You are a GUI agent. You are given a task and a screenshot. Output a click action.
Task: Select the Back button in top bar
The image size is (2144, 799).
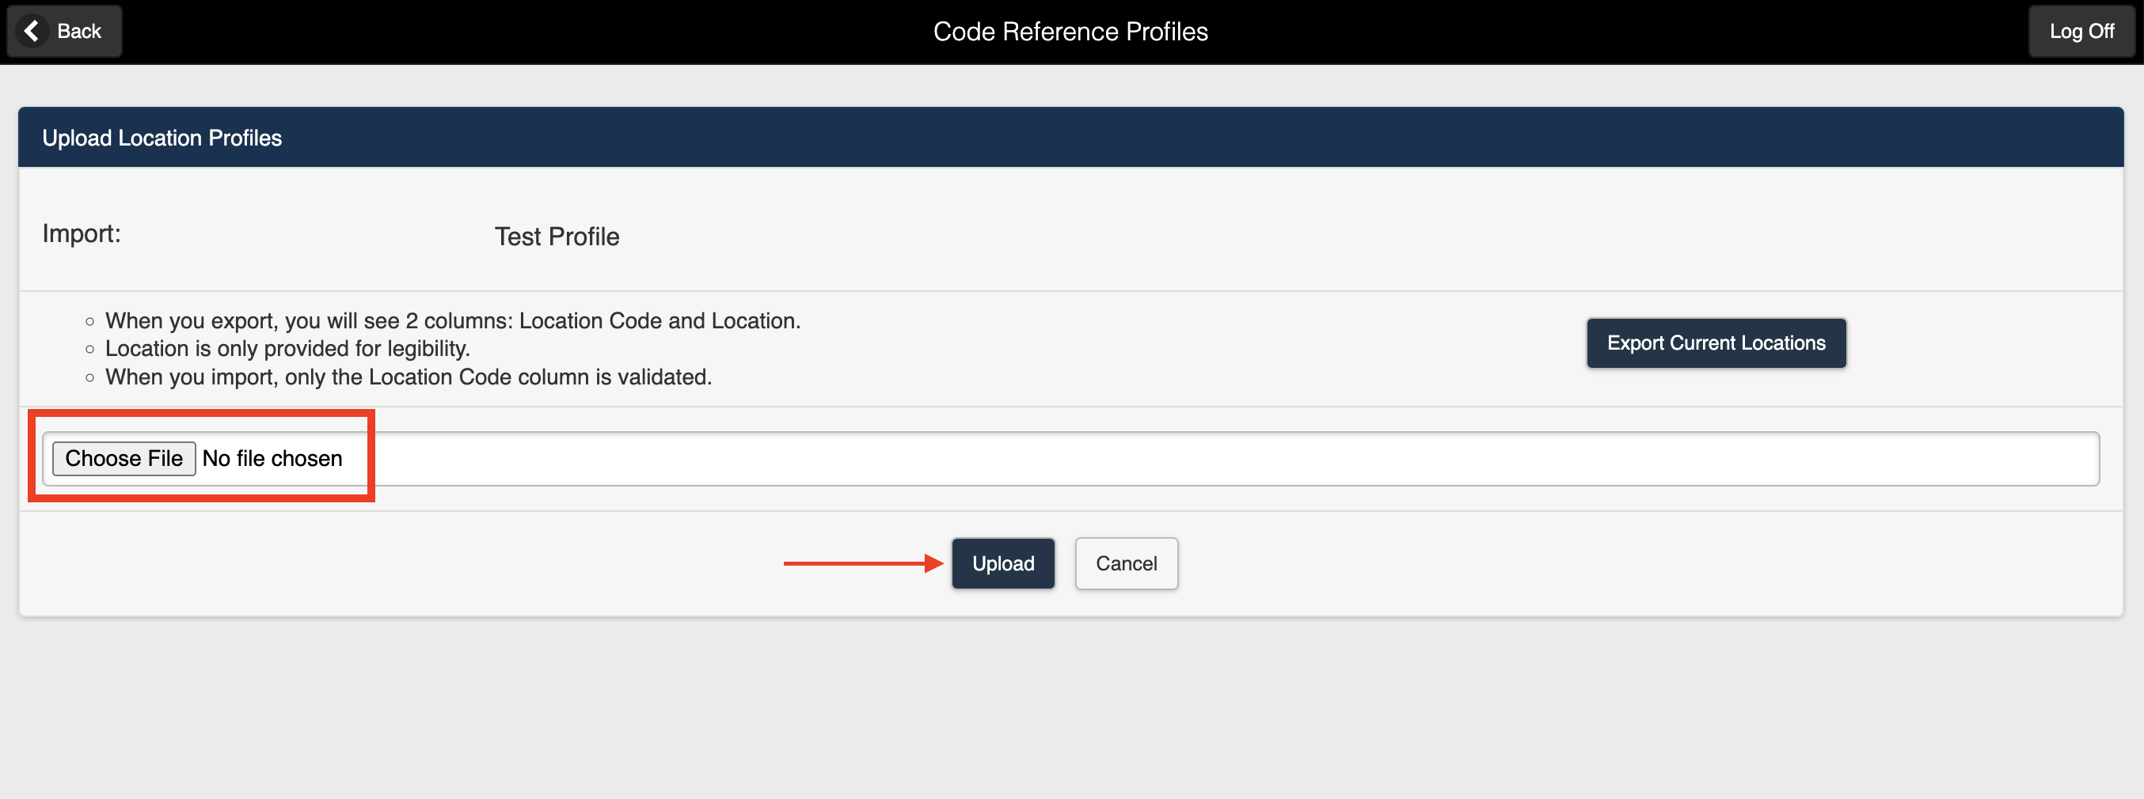pos(63,31)
